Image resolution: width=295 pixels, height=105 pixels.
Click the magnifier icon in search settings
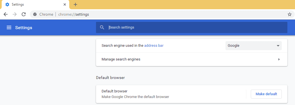[102, 27]
